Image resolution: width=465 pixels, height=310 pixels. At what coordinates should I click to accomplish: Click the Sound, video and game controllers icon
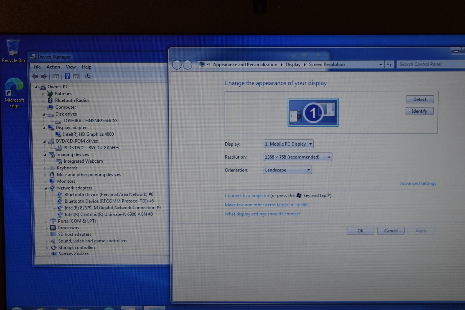click(x=53, y=241)
